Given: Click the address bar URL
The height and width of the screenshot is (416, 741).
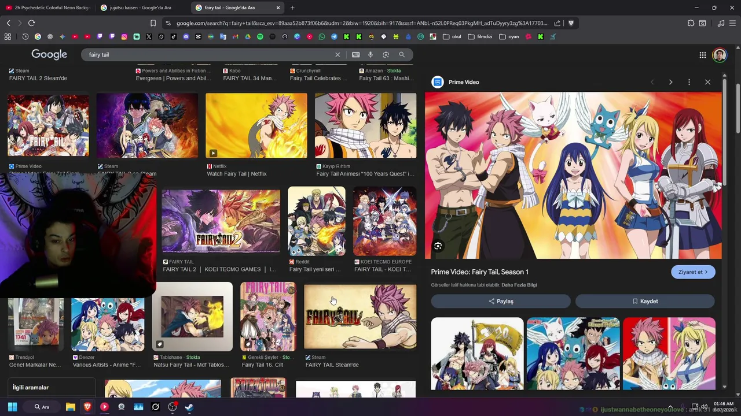Looking at the screenshot, I should pos(362,23).
